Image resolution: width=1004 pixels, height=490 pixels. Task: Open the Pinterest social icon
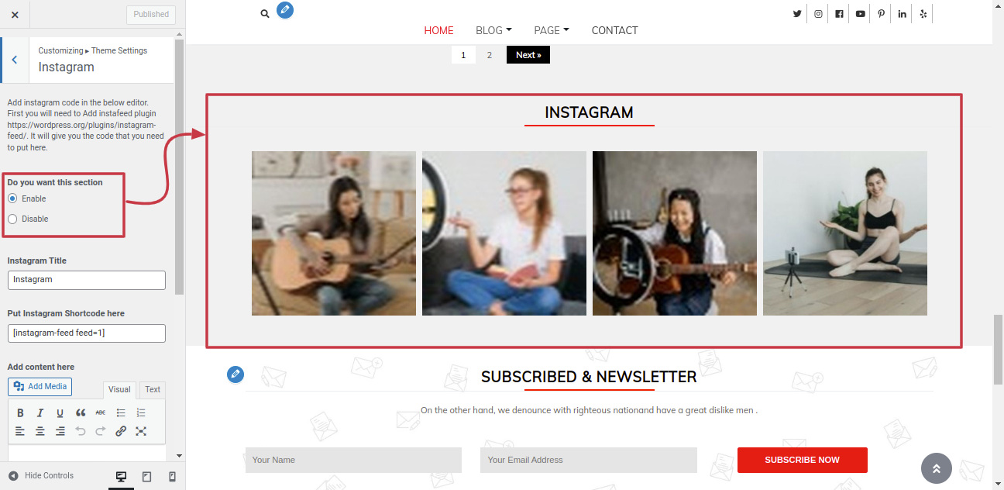[881, 14]
